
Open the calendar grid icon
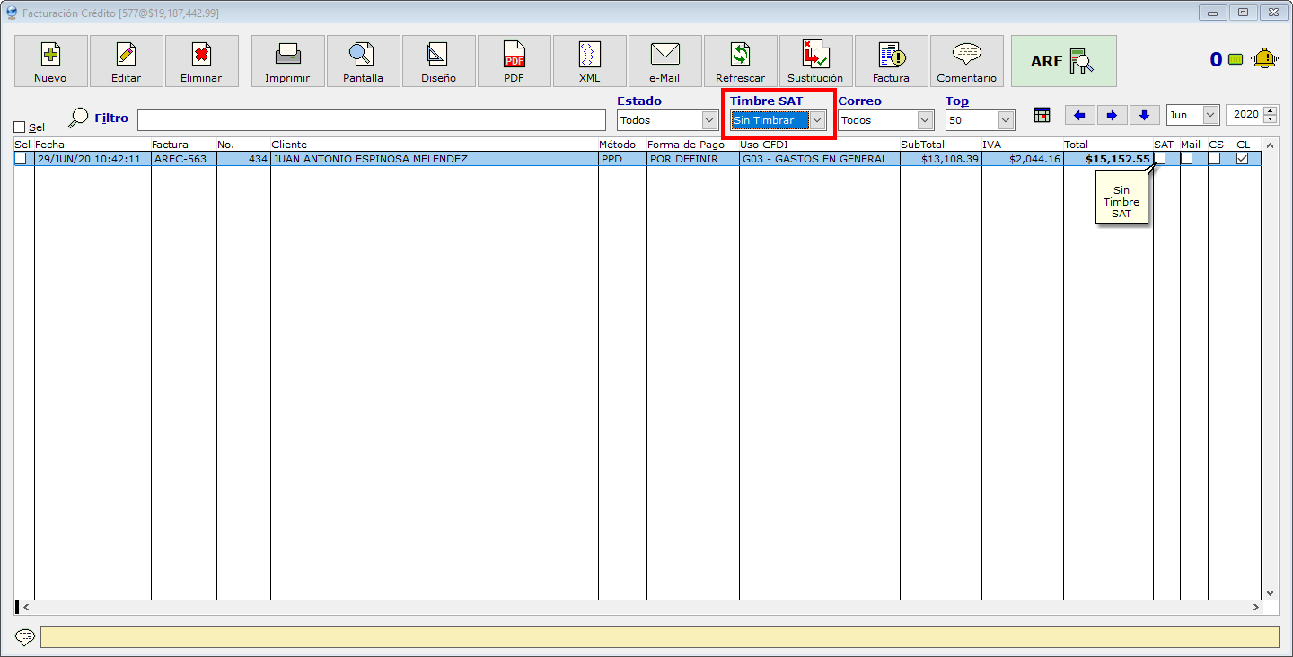click(x=1042, y=115)
